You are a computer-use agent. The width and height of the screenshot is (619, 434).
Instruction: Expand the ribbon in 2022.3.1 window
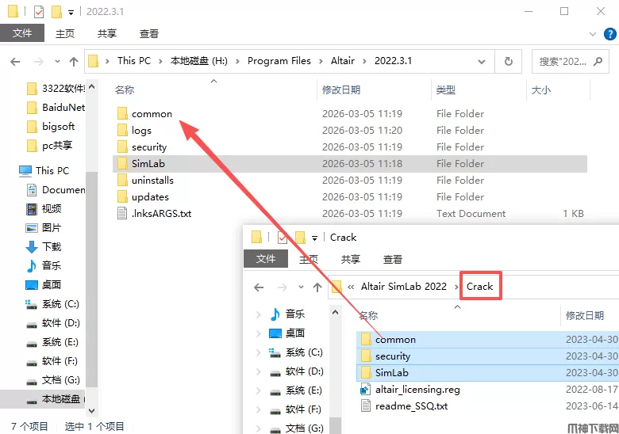(x=593, y=34)
